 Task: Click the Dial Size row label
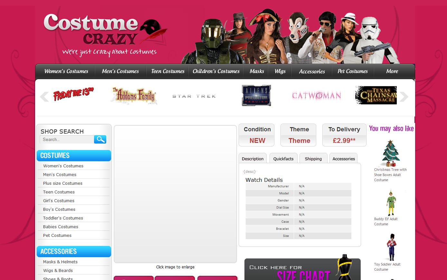[x=282, y=208]
